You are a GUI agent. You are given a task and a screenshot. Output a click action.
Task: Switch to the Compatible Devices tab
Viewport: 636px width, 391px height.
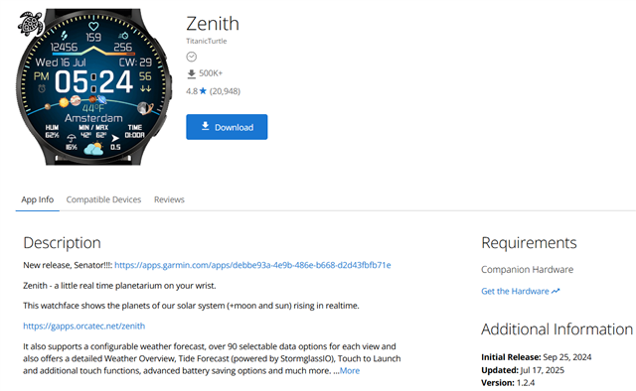[103, 199]
